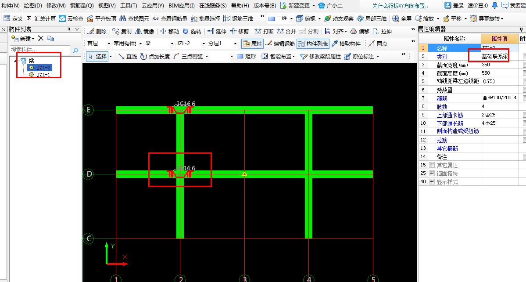Image resolution: width=526 pixels, height=282 pixels.
Task: Expand 其它属性 property group
Action: tap(432, 165)
